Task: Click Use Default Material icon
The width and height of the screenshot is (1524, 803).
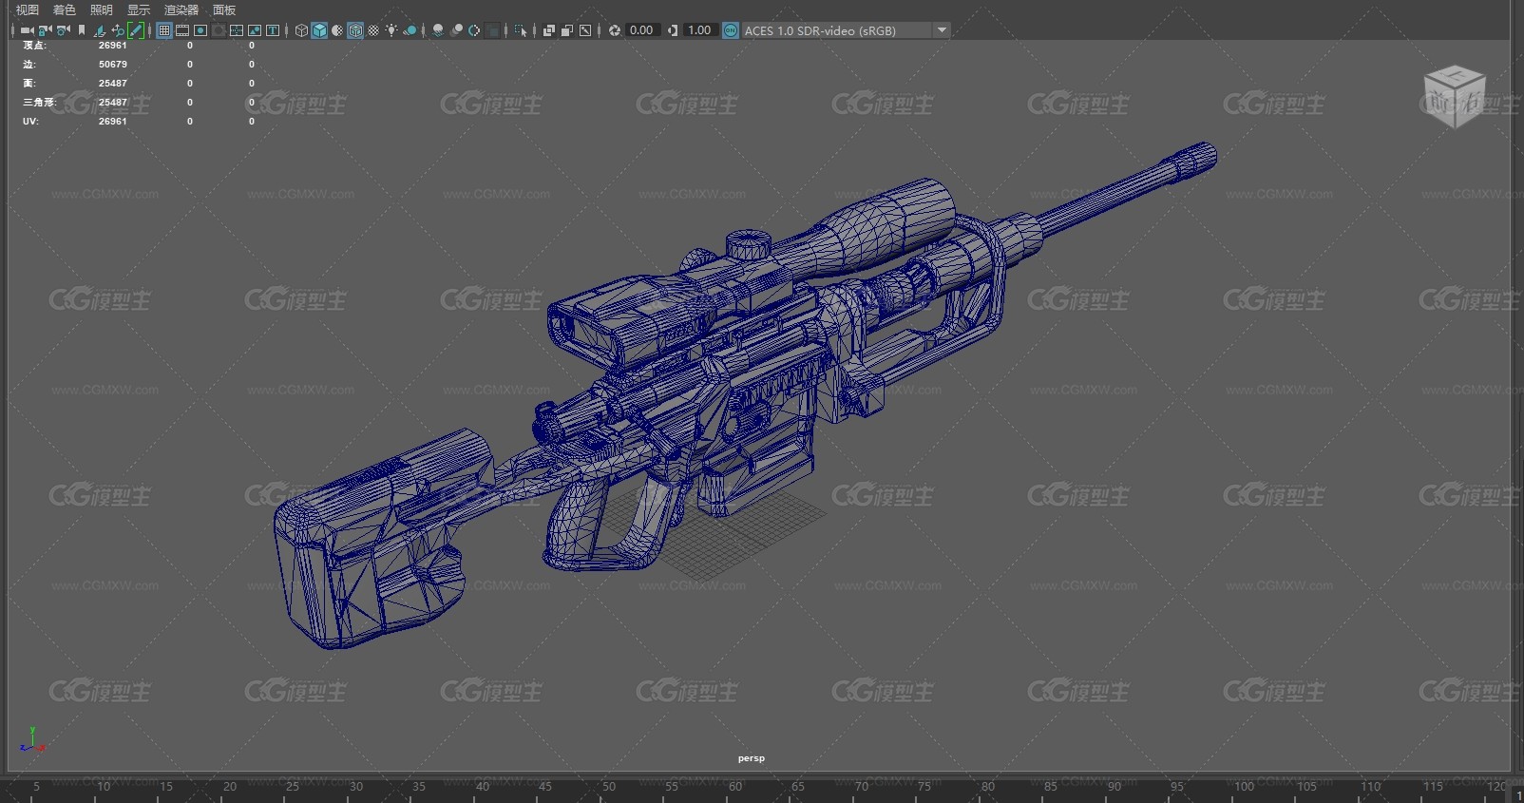Action: [337, 30]
